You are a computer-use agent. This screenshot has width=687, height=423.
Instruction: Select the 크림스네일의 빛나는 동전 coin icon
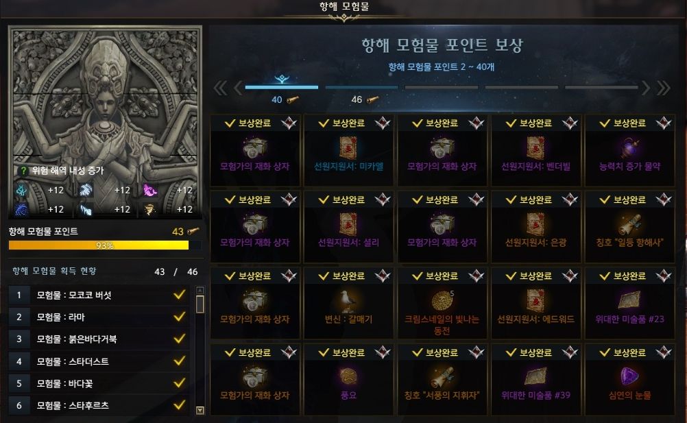click(442, 301)
